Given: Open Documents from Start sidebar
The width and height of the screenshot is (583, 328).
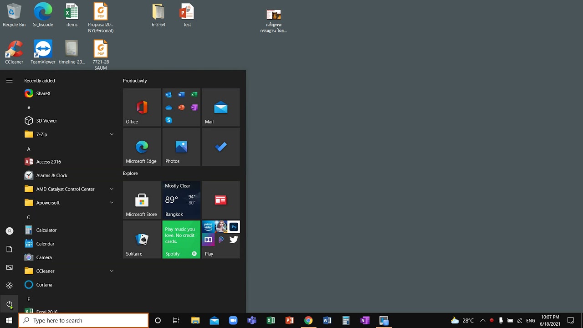Looking at the screenshot, I should pyautogui.click(x=9, y=249).
